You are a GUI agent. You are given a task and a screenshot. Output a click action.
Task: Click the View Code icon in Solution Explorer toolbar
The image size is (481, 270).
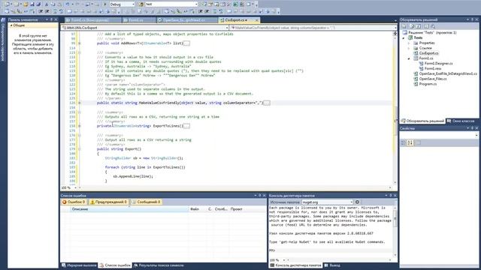(x=426, y=26)
